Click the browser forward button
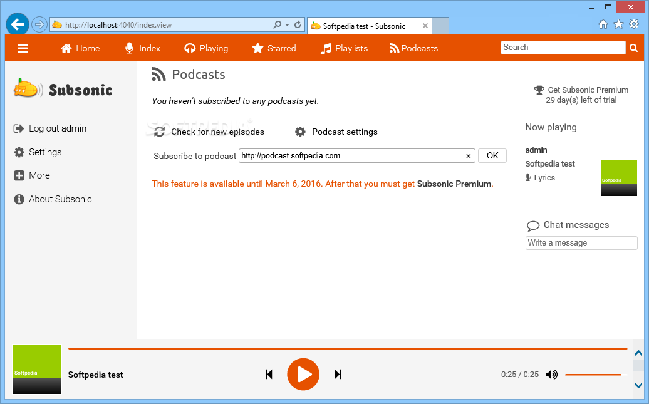Screen dimensions: 649x404 click(x=39, y=24)
